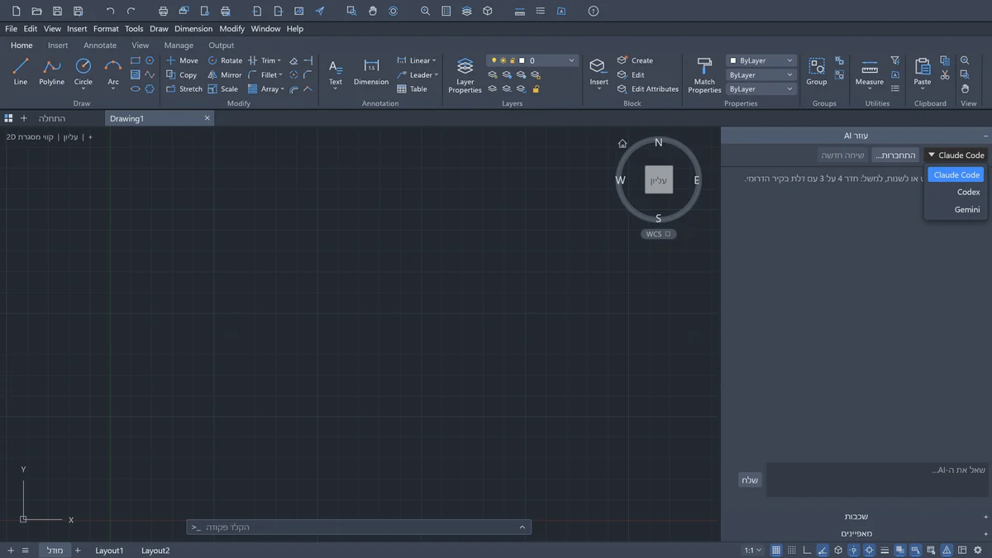Choose the Circle tool in Draw panel
Viewport: 992px width, 558px height.
pos(83,72)
